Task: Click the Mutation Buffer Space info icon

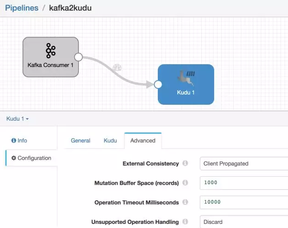Action: pyautogui.click(x=185, y=183)
